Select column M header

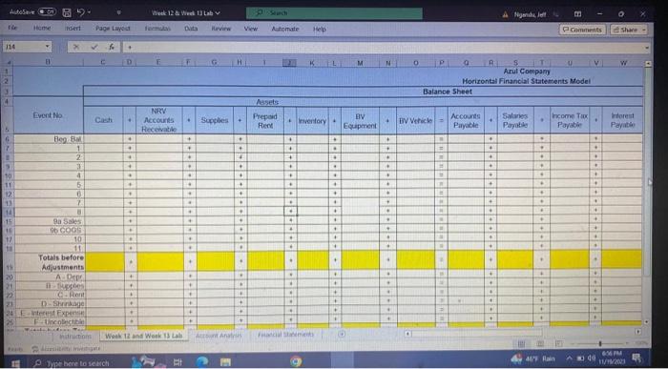360,63
